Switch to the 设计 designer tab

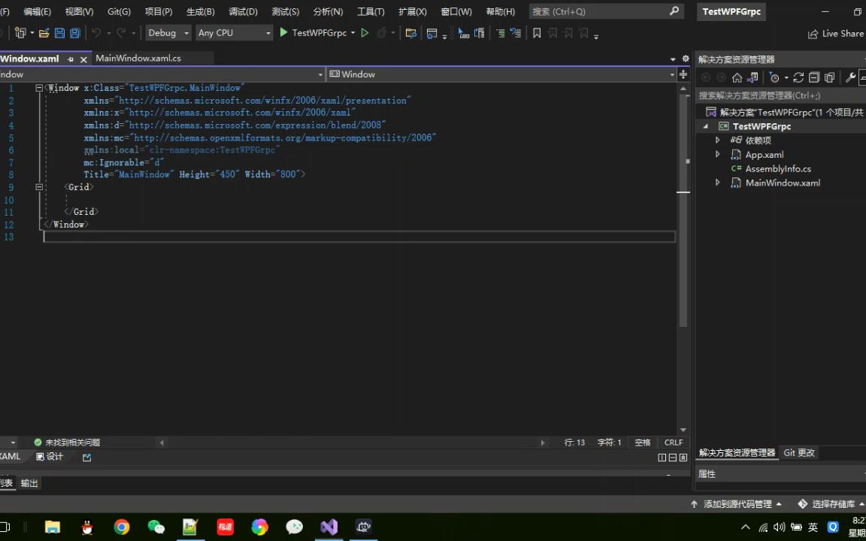pos(50,457)
